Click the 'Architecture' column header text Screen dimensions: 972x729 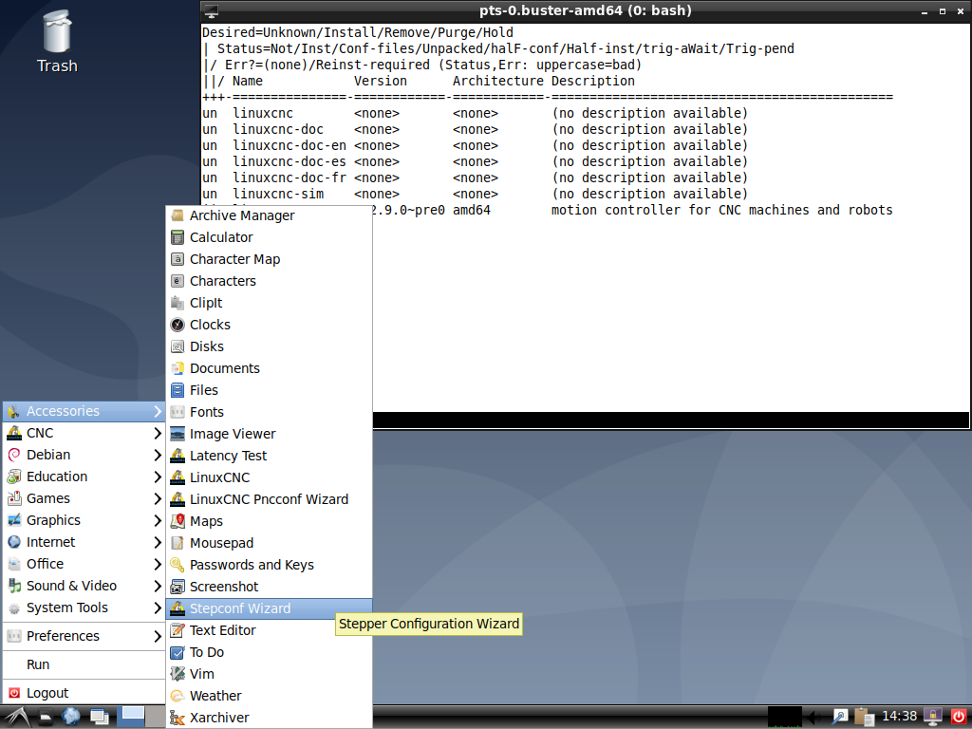coord(497,82)
